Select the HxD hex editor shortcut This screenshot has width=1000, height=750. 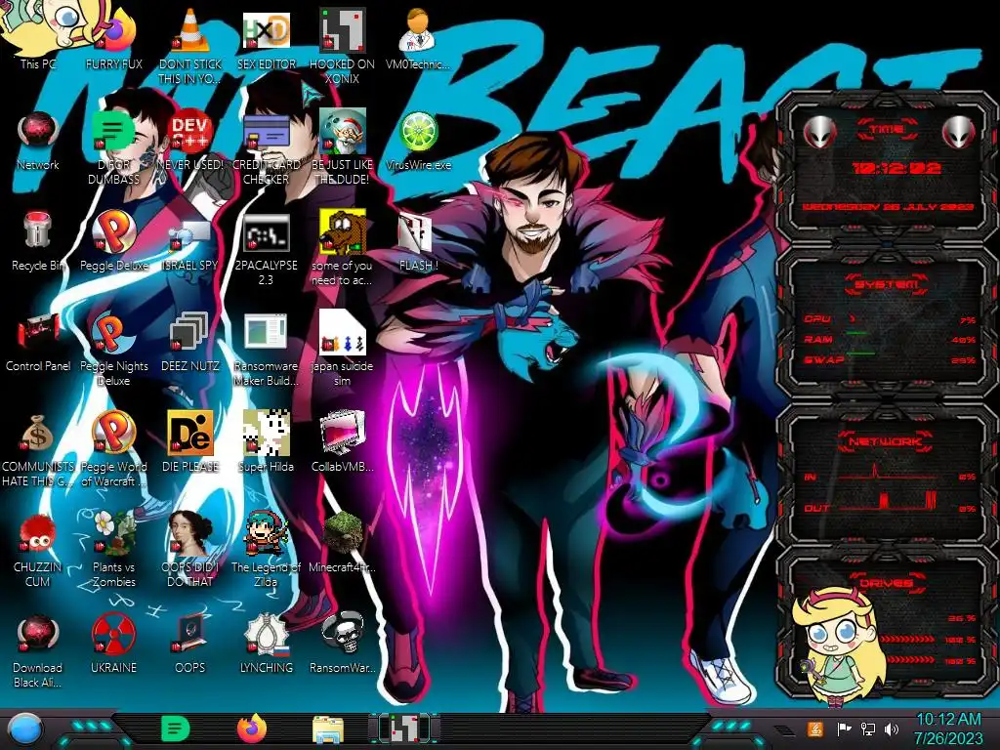click(x=267, y=39)
